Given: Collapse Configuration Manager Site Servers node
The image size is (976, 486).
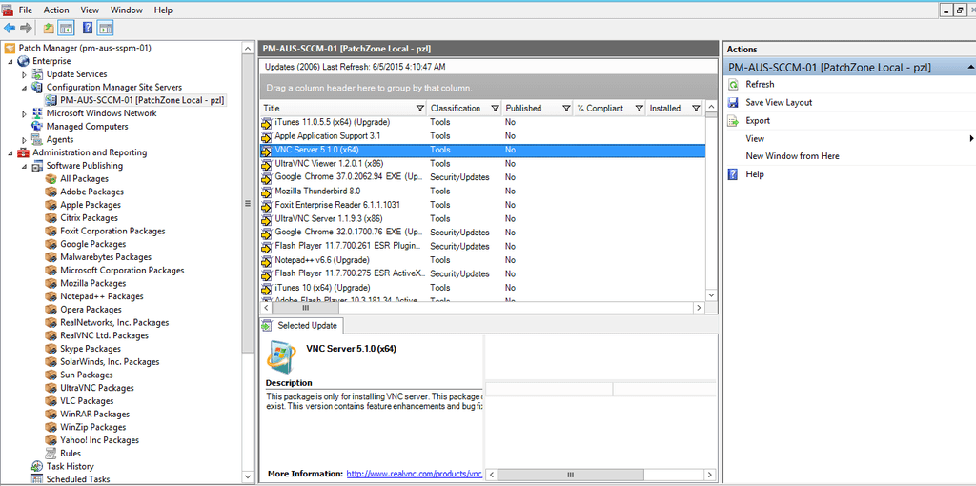Looking at the screenshot, I should click(24, 88).
